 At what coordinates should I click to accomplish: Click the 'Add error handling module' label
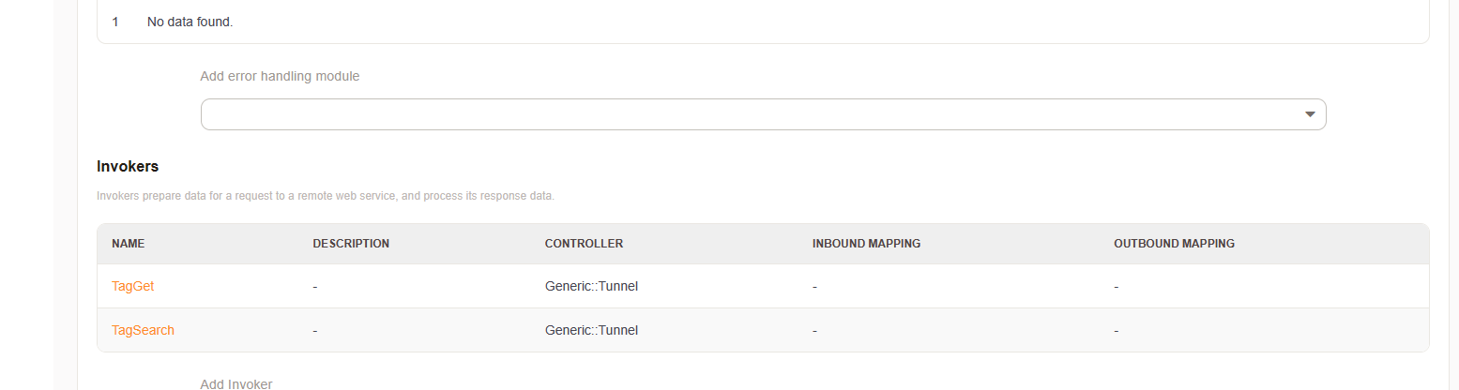coord(280,76)
